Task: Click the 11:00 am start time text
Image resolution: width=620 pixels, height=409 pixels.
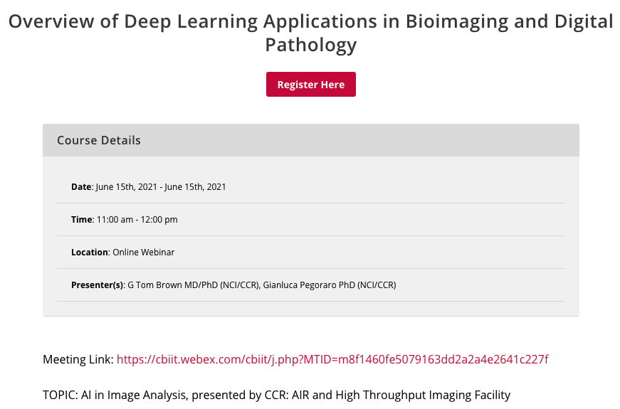Action: coord(112,220)
